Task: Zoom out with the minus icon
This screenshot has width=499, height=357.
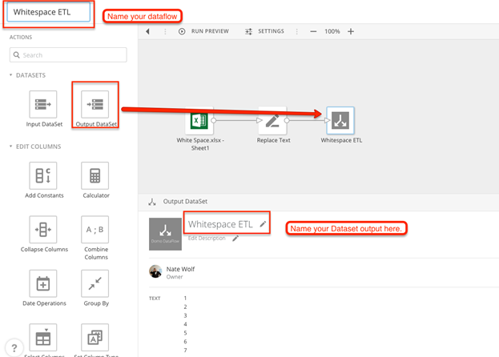Action: 313,31
